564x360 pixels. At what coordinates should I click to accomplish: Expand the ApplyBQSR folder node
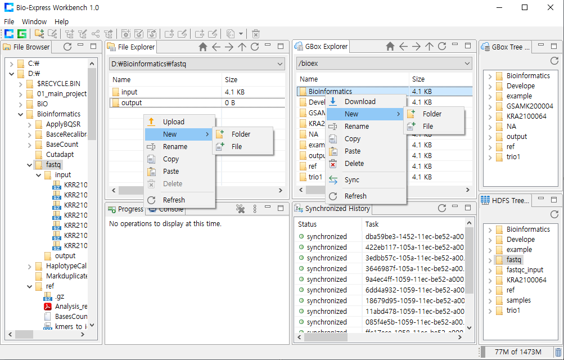(29, 124)
